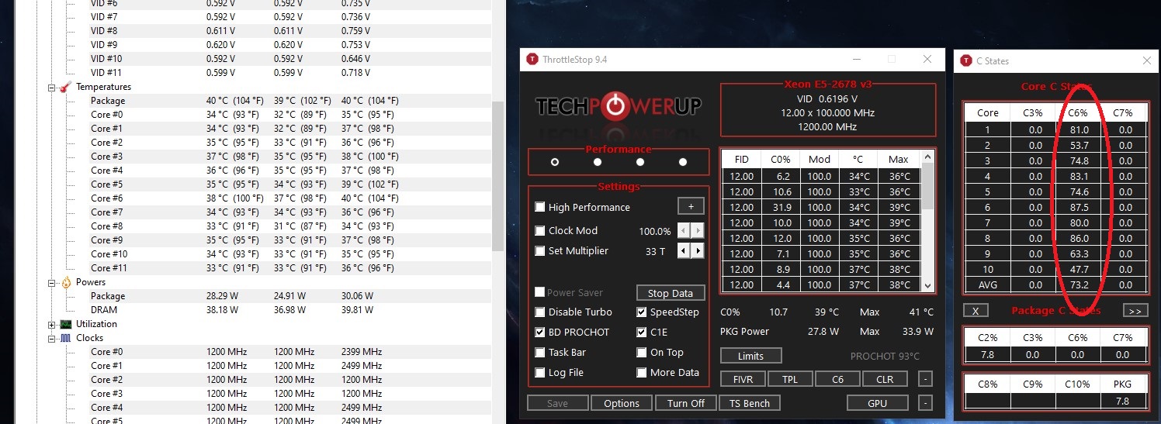
Task: Click the AVG row label in Core C States
Action: (987, 284)
